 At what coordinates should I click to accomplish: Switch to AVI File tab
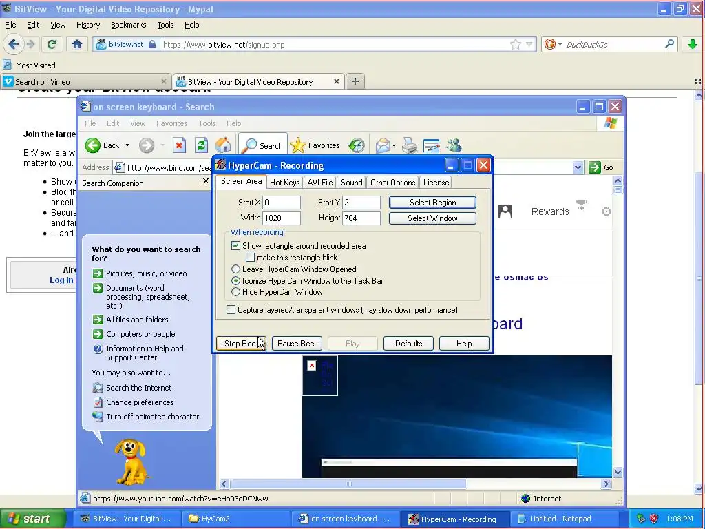pos(319,182)
